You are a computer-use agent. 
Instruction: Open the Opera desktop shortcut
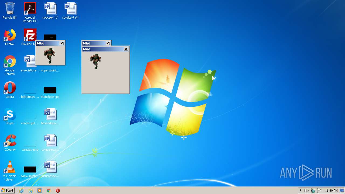[10, 90]
